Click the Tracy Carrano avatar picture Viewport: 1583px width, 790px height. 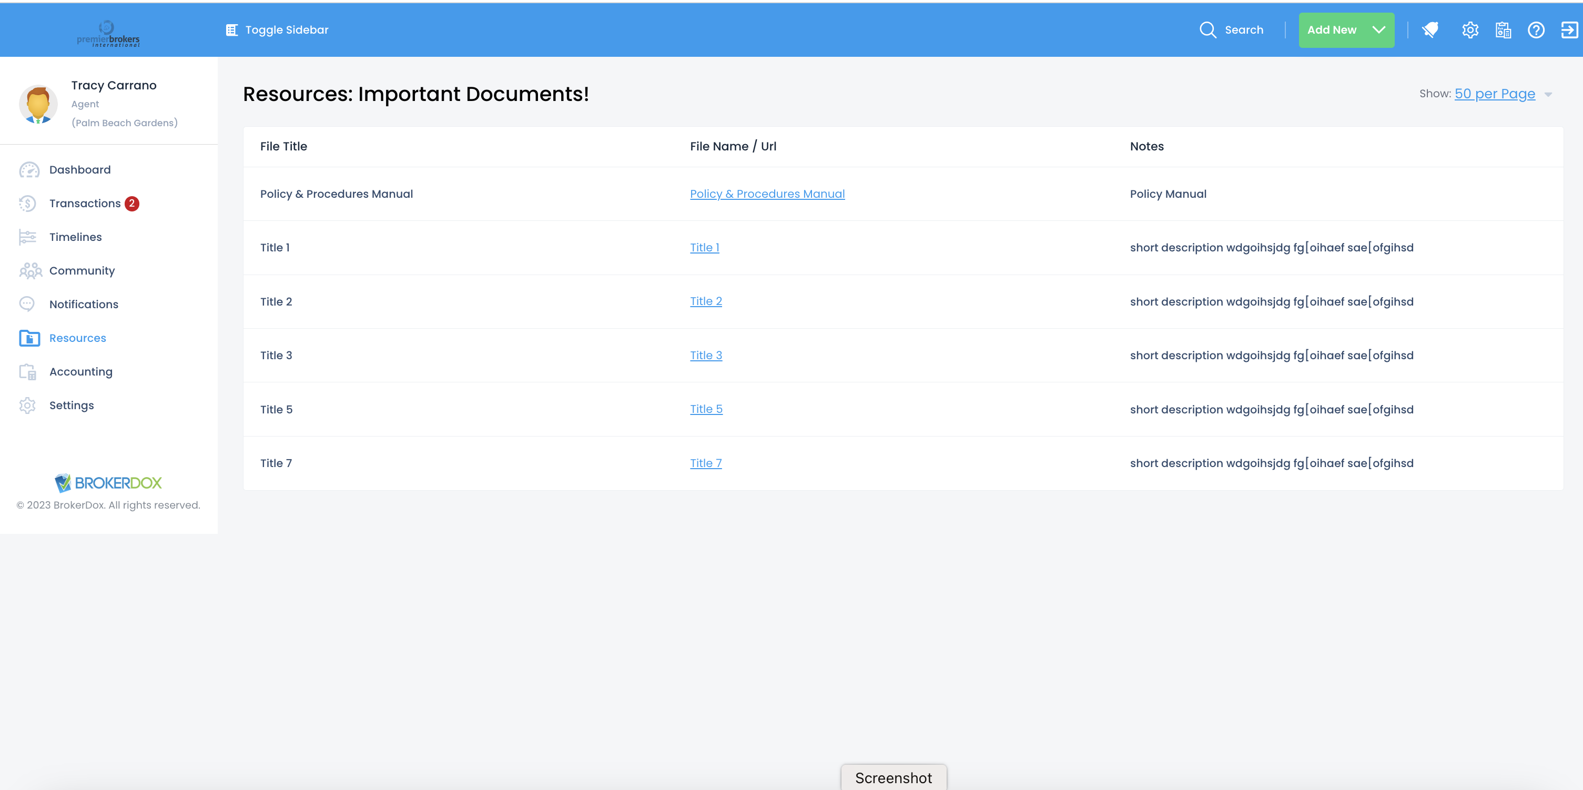(38, 105)
